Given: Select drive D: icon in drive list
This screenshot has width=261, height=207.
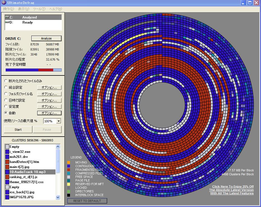Looking at the screenshot, I should tap(7, 22).
